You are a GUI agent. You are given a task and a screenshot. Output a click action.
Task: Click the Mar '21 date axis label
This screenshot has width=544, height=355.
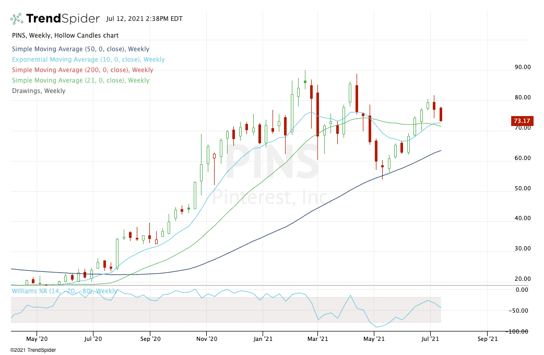[x=318, y=339]
